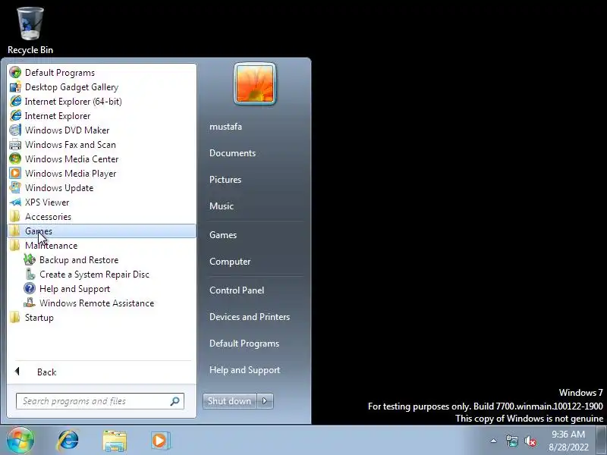Click the Backup and Restore icon
This screenshot has width=607, height=455.
coord(30,260)
